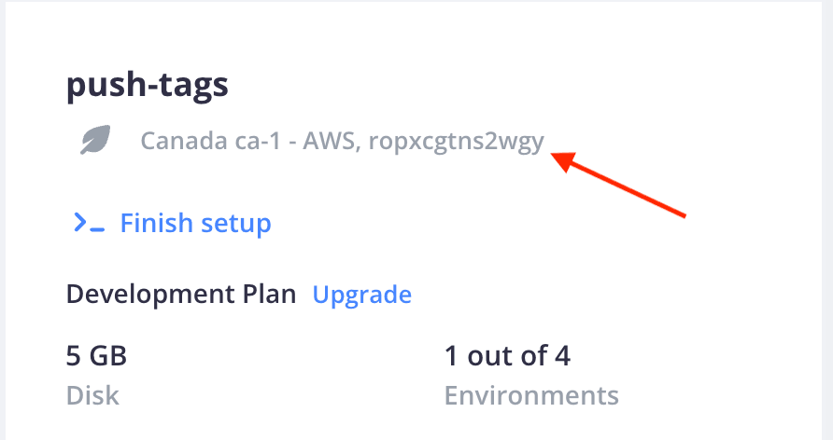Click the Disk caption text
The height and width of the screenshot is (440, 833).
(x=92, y=395)
